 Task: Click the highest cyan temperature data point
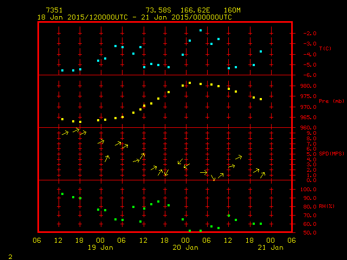pos(201,30)
